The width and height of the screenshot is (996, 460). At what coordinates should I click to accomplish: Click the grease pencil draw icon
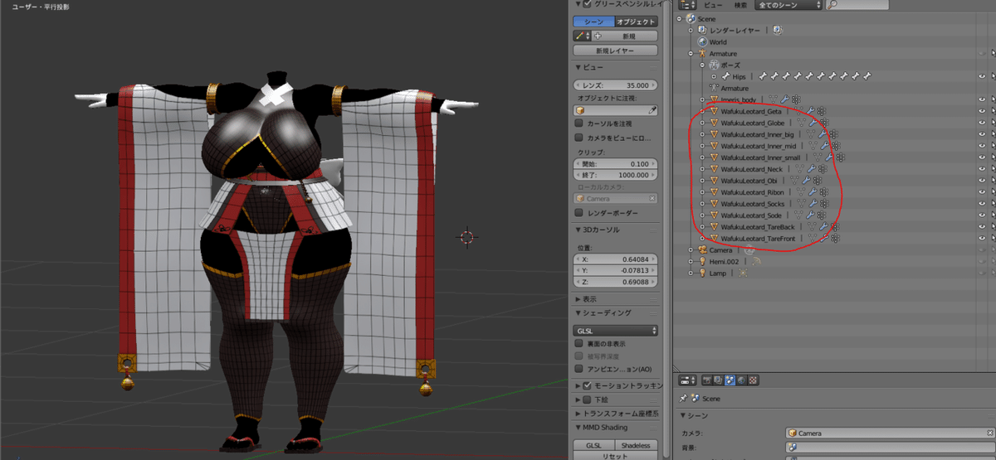[581, 36]
